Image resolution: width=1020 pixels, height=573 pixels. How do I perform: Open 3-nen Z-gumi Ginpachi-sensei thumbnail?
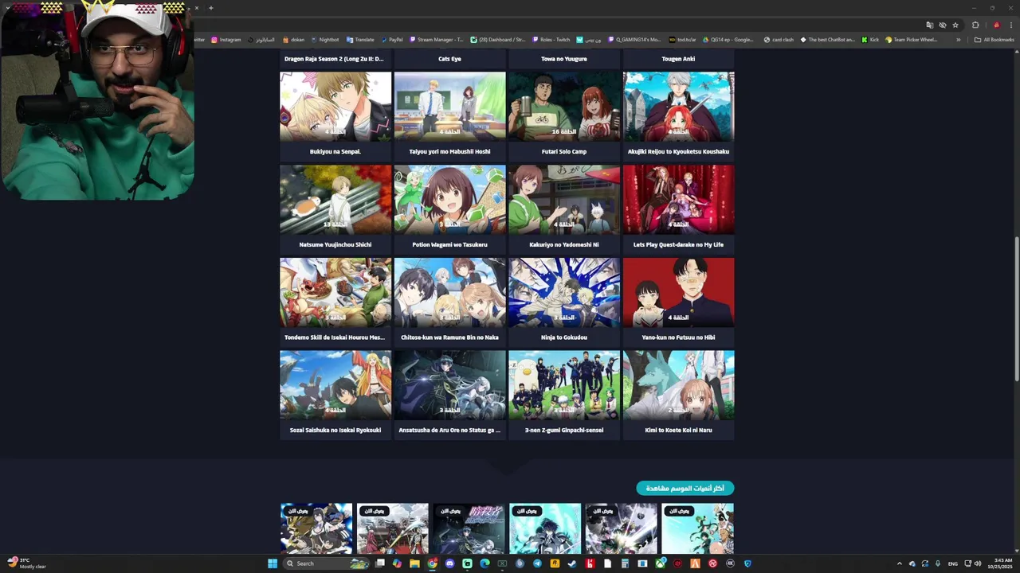pos(564,385)
